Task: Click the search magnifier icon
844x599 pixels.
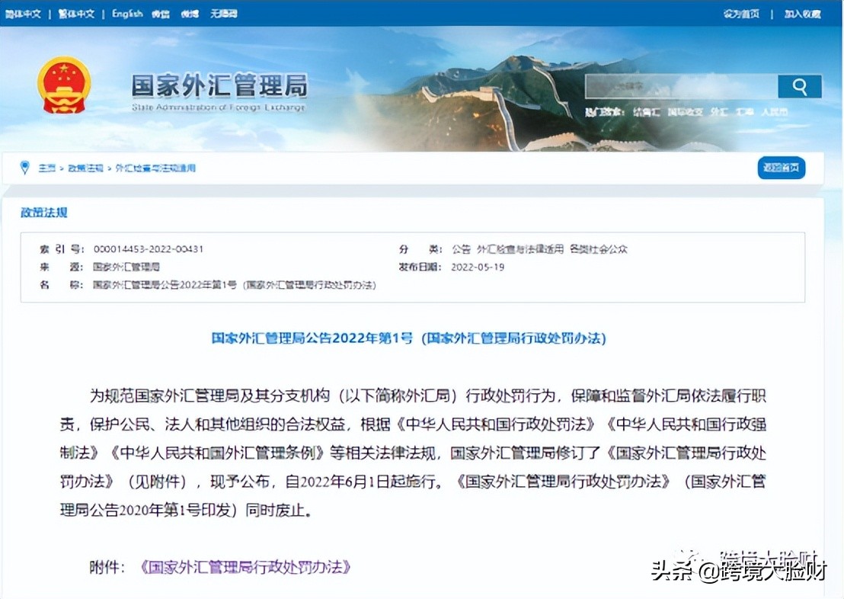Action: tap(799, 86)
